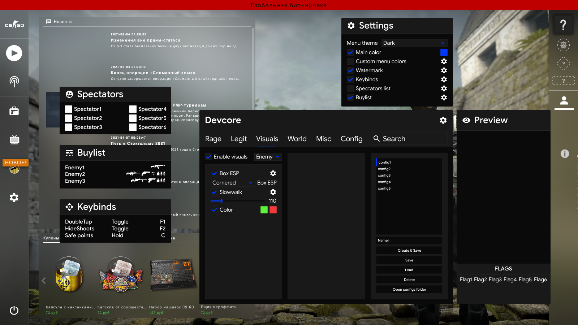Click the CS:GO logo in the sidebar
578x325 pixels.
click(14, 25)
